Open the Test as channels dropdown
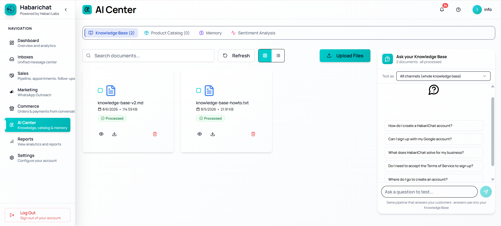Screen dimensions: 501x226 [x=443, y=76]
